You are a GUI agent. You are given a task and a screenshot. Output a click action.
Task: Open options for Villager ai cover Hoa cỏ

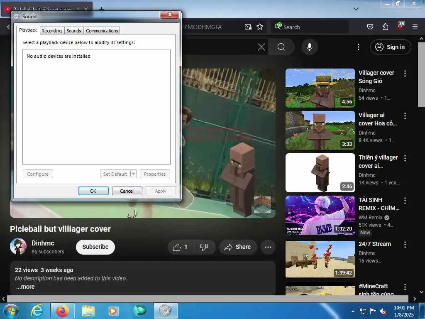click(x=405, y=116)
